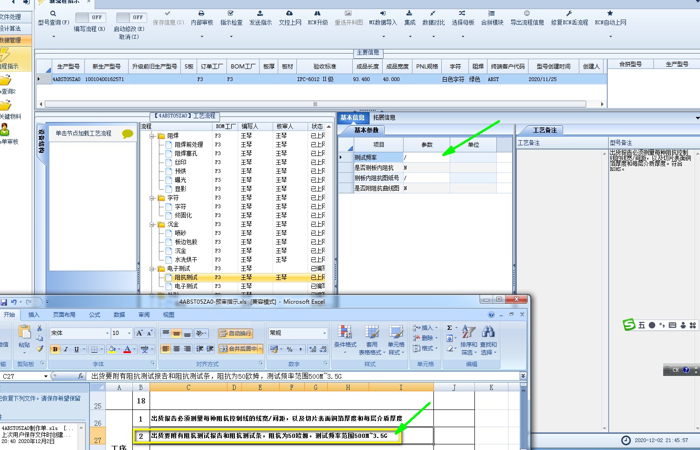Click 合拼模块 list icon
700x450 pixels.
pos(492,14)
